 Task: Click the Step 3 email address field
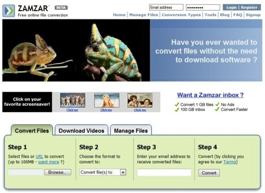[x=164, y=172]
